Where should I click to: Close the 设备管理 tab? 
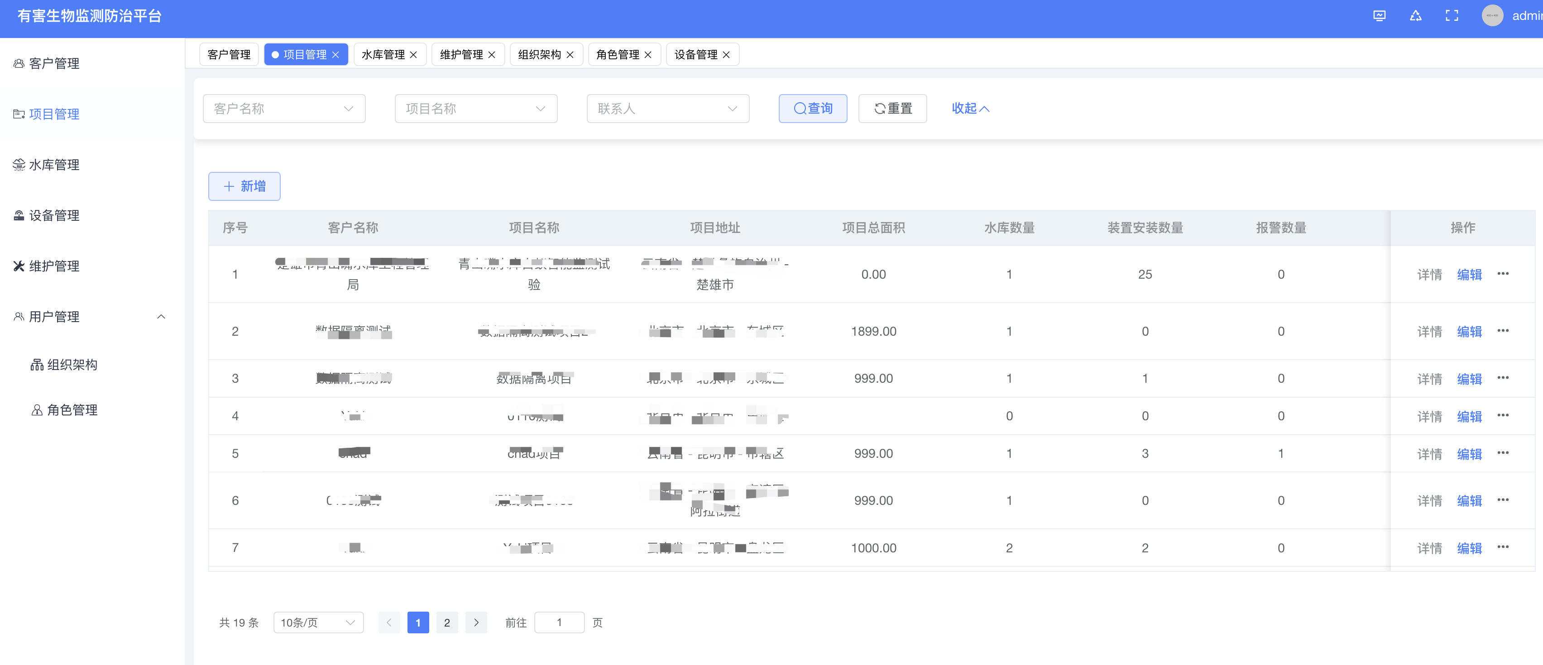coord(726,55)
